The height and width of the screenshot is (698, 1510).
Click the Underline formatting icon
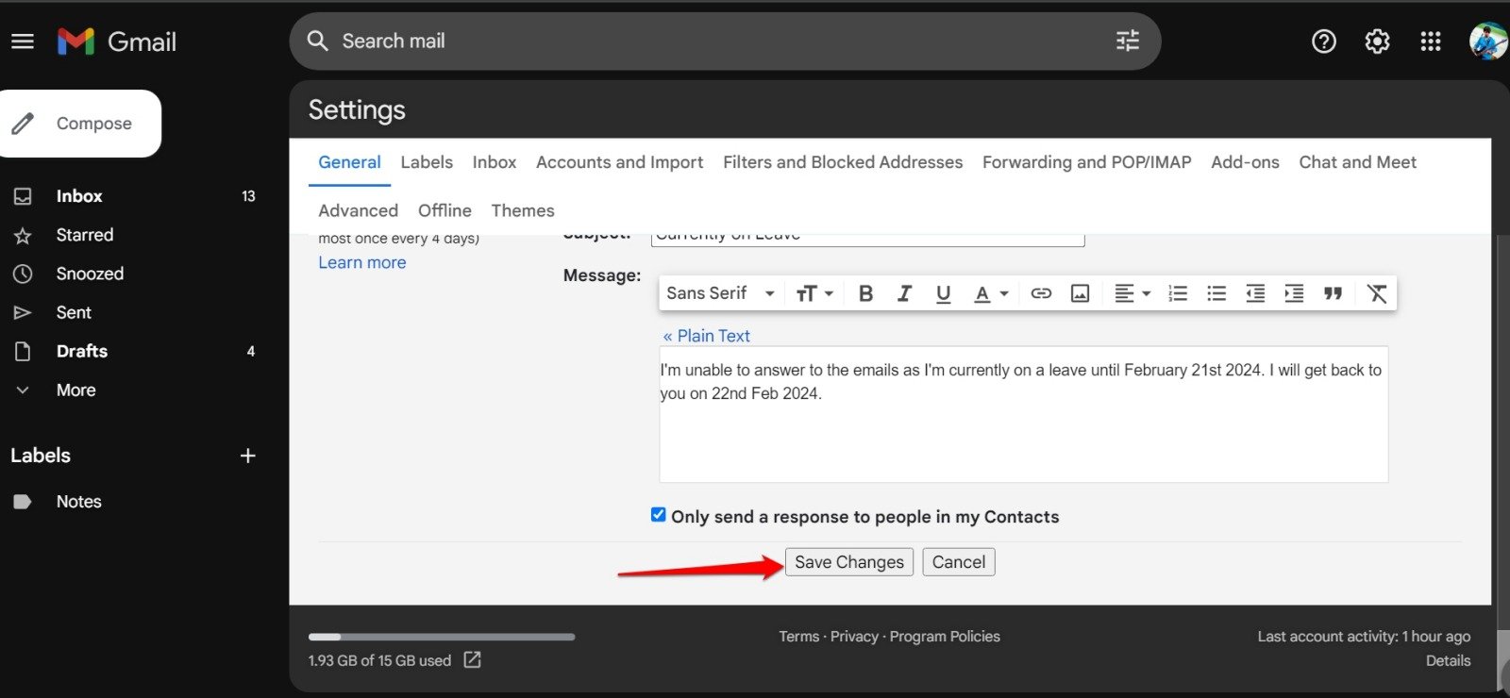click(x=943, y=293)
